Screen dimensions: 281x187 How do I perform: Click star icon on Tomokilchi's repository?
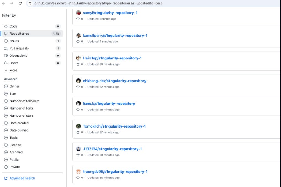coord(78,132)
